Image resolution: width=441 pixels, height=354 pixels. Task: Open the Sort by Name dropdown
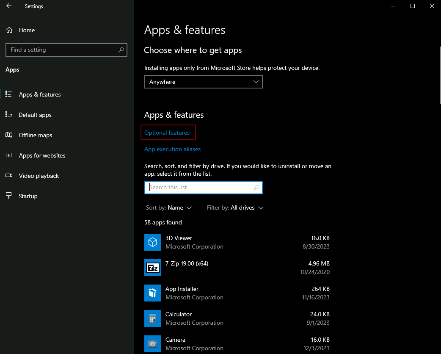[169, 207]
